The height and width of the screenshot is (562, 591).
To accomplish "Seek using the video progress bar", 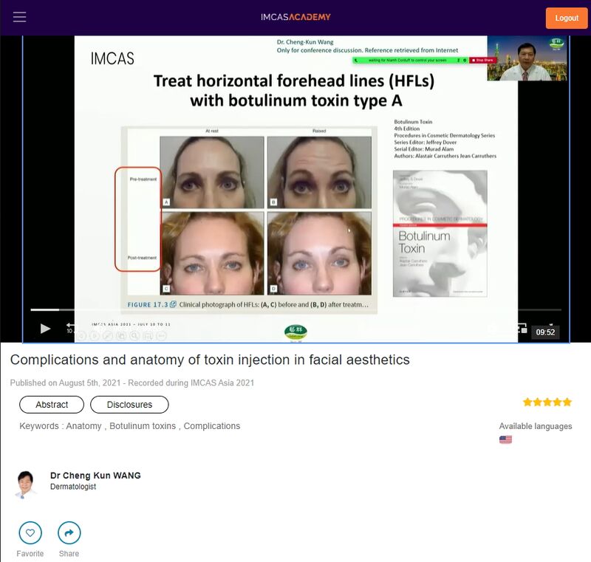I will pos(295,309).
